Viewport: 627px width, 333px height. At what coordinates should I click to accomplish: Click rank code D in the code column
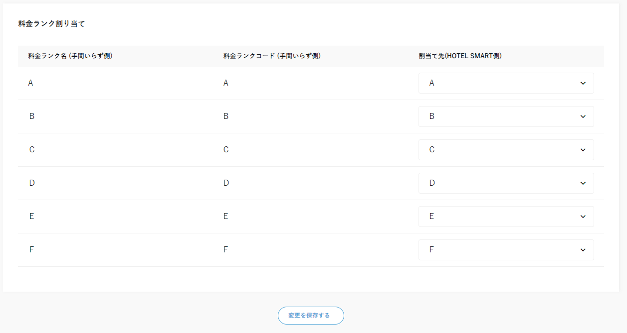(226, 183)
